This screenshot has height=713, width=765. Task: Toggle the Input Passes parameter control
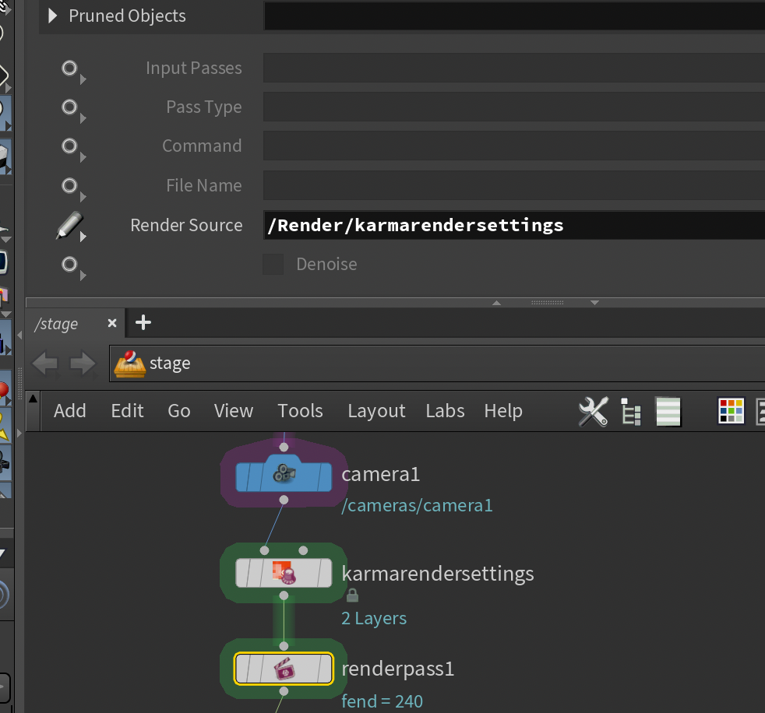(x=70, y=68)
